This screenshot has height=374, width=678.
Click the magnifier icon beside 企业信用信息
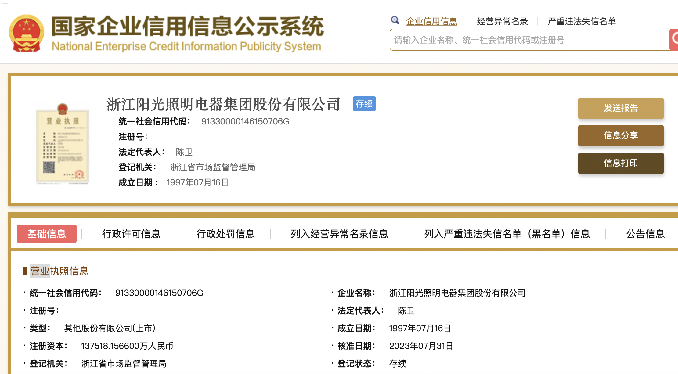(x=395, y=20)
